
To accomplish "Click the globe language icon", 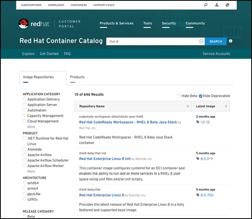I will click(228, 5).
